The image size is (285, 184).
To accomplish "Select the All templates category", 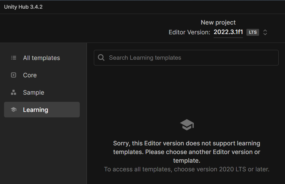I will point(42,58).
